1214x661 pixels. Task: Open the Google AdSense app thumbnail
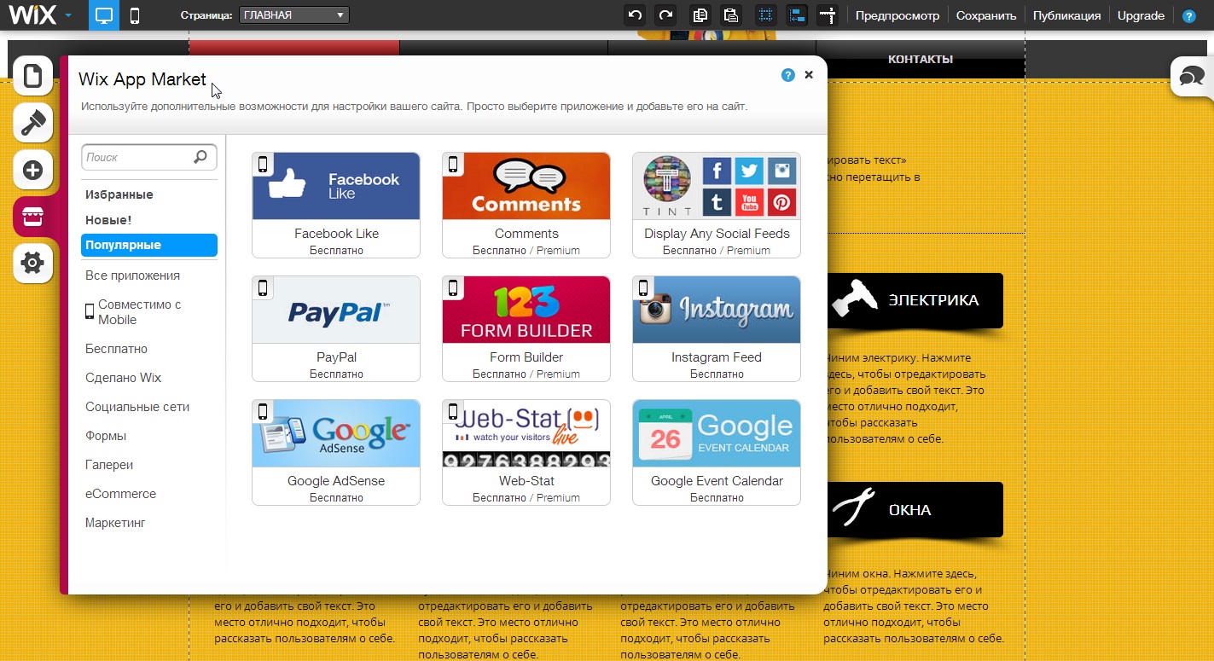tap(336, 433)
